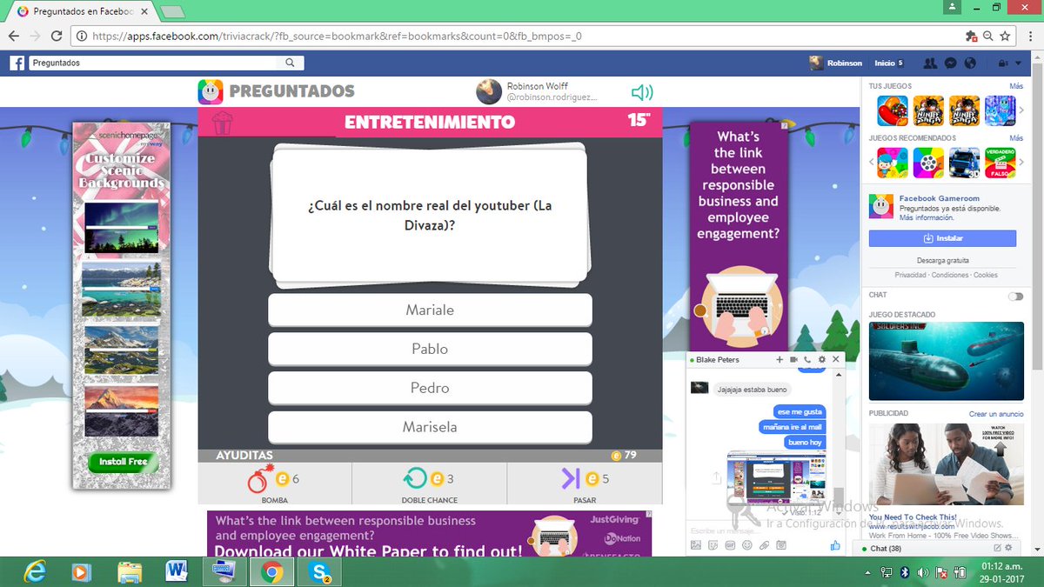Reload the page in Chrome
Image resolution: width=1044 pixels, height=587 pixels.
point(57,37)
